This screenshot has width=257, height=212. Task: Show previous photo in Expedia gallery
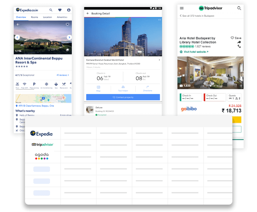pos(17,37)
